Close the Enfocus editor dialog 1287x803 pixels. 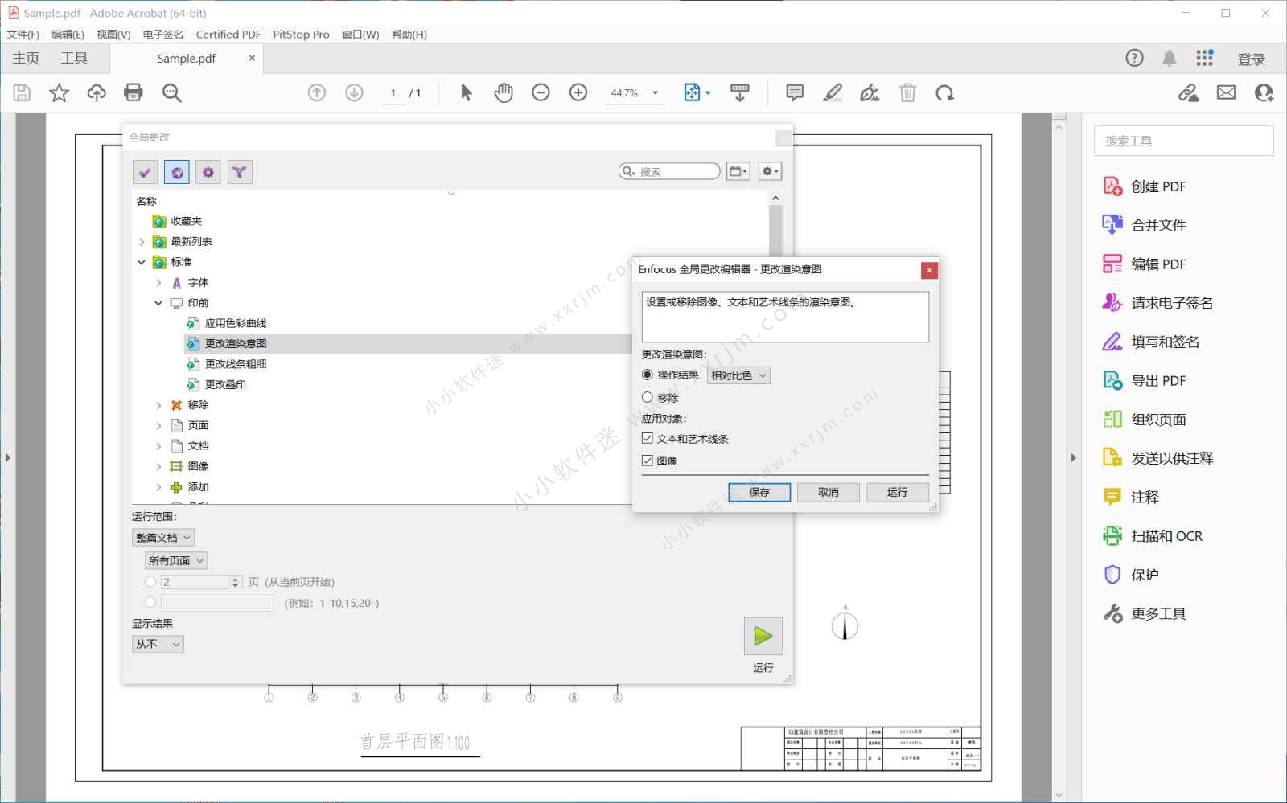929,270
